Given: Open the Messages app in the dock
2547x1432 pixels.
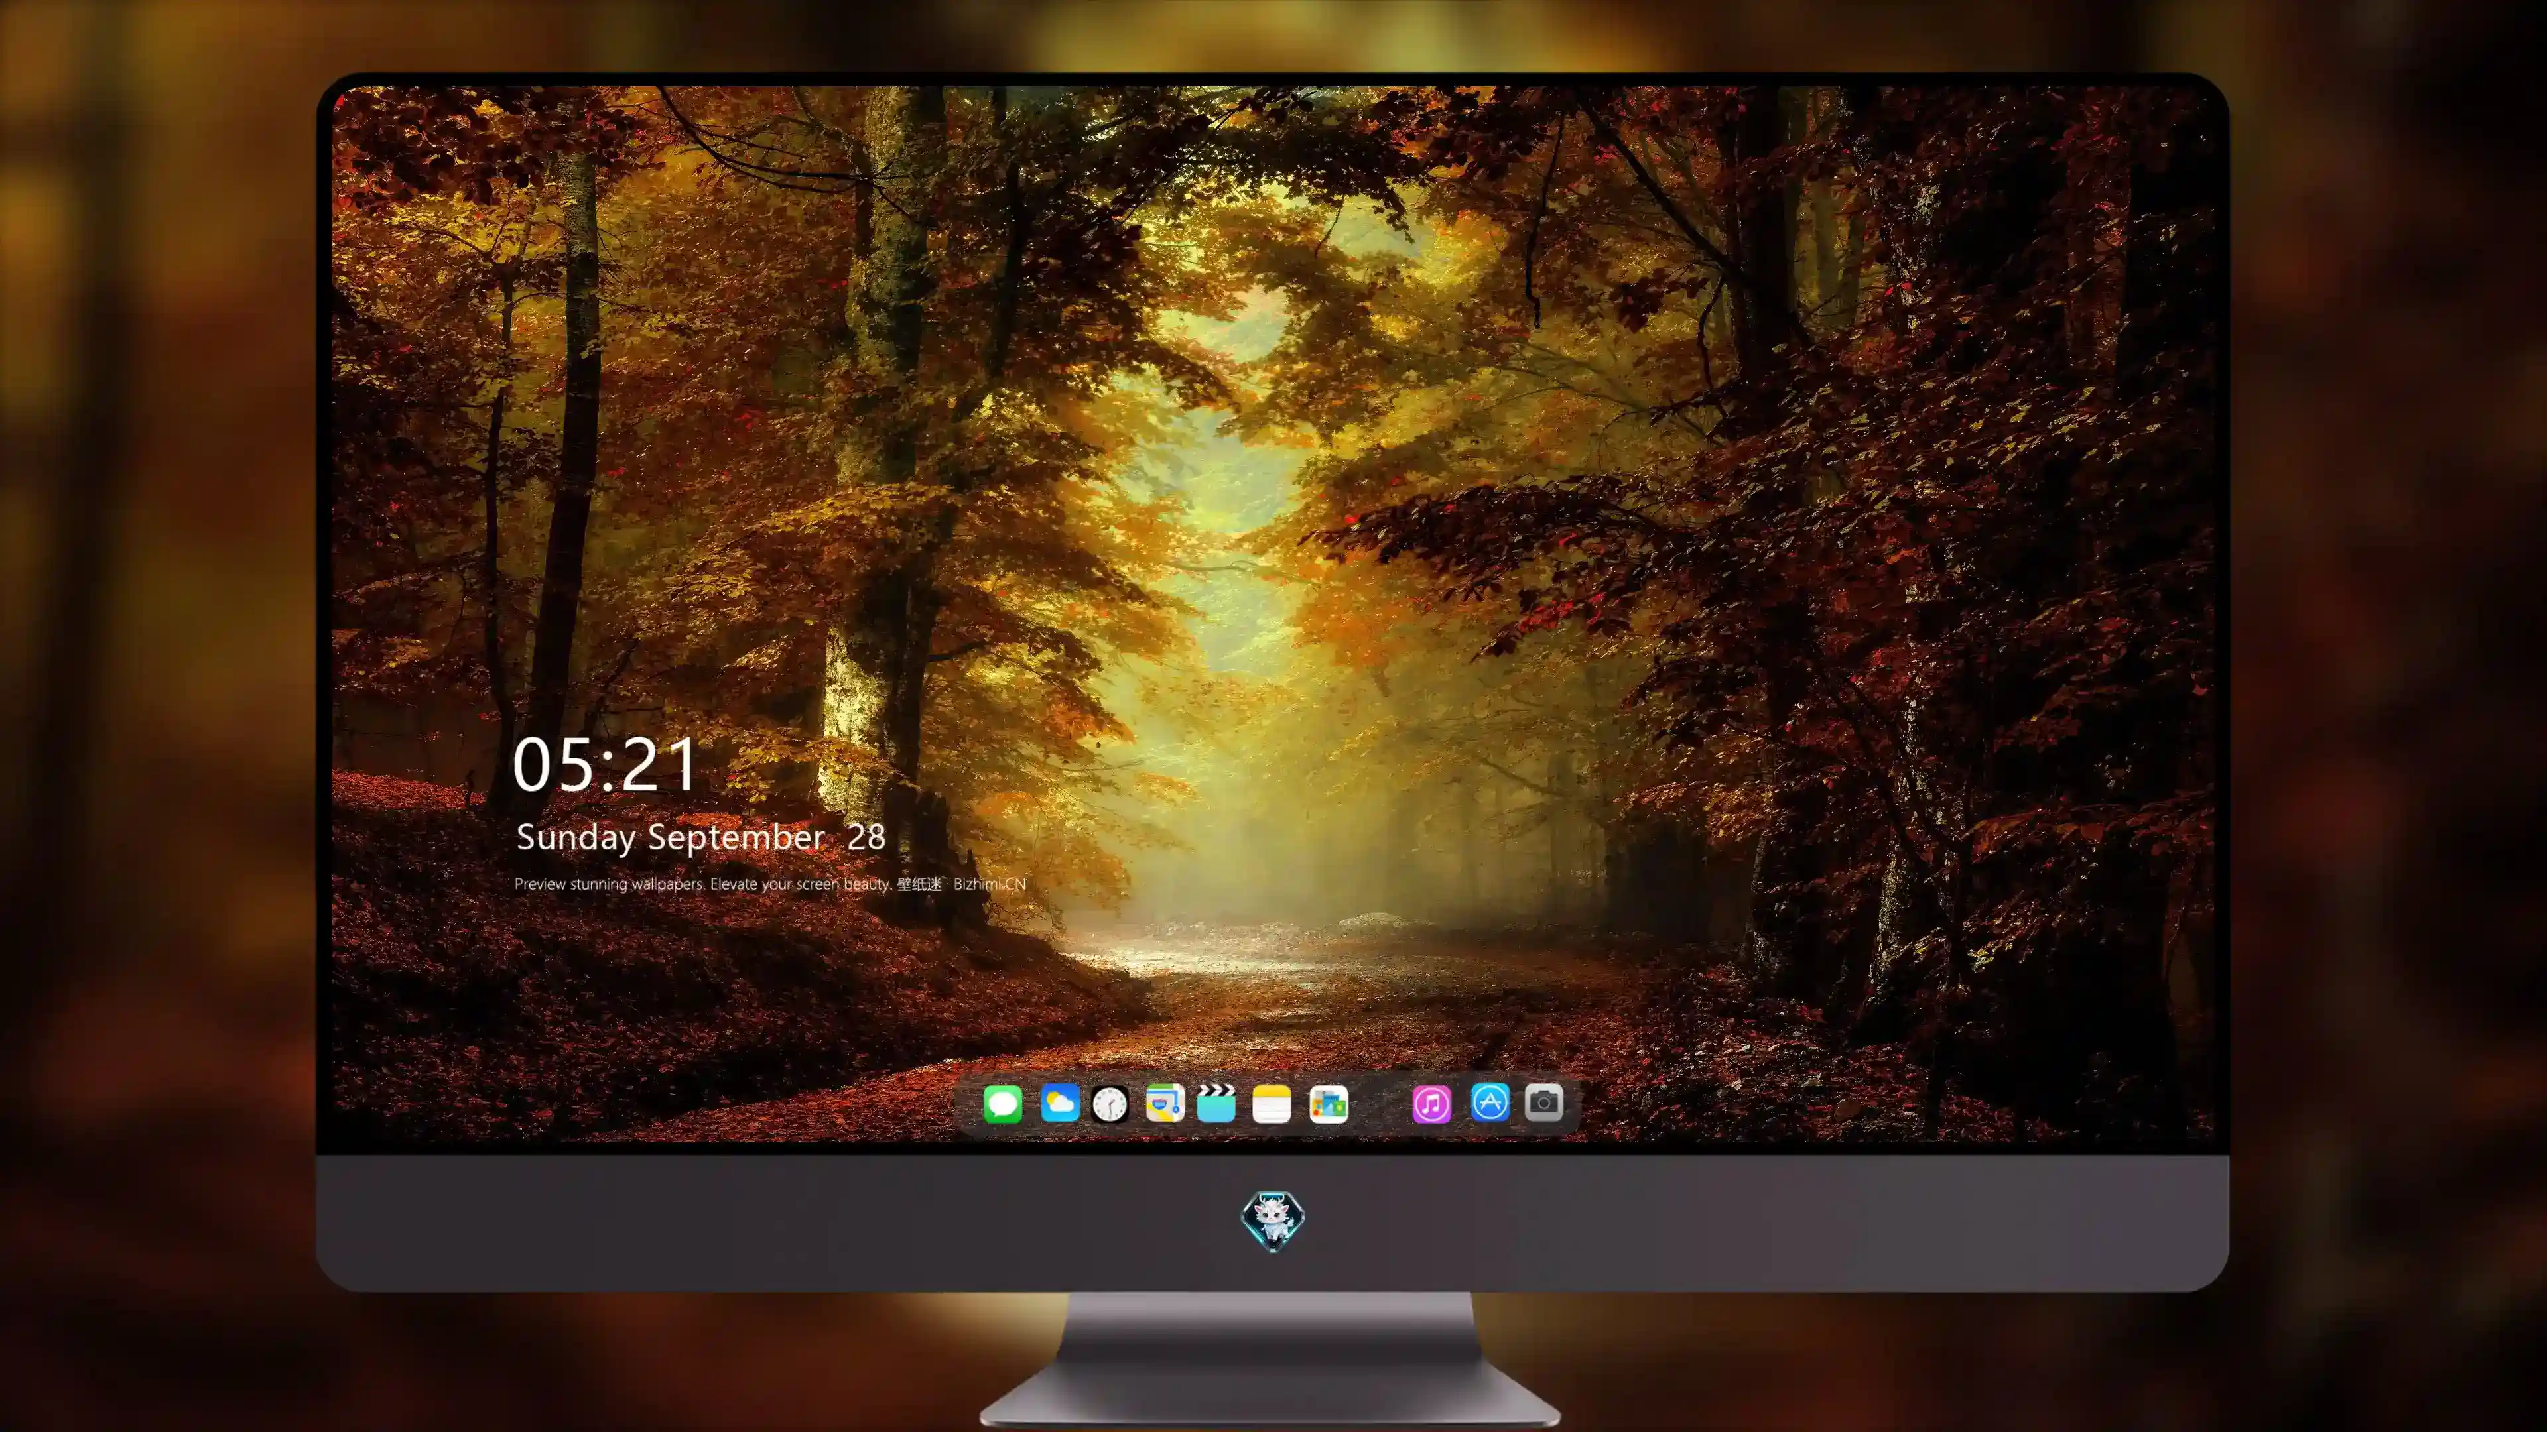Looking at the screenshot, I should 1003,1104.
